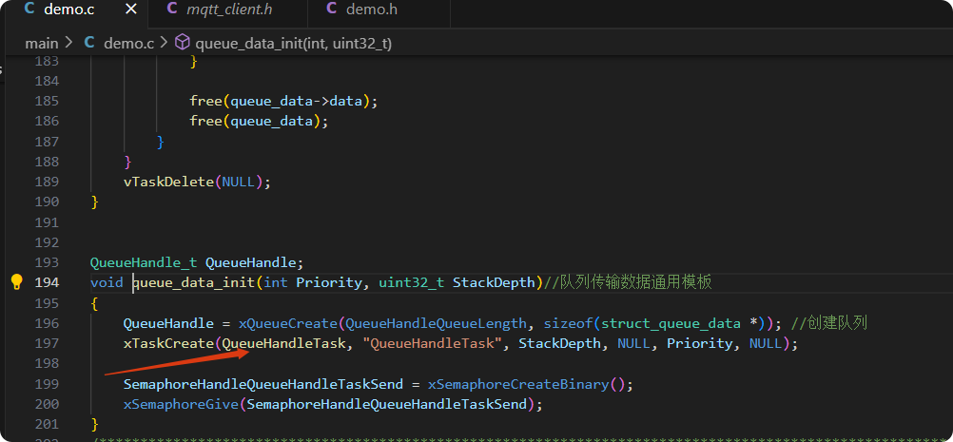The height and width of the screenshot is (442, 953).
Task: Click QueueHandle_t type on line 193
Action: [x=144, y=262]
